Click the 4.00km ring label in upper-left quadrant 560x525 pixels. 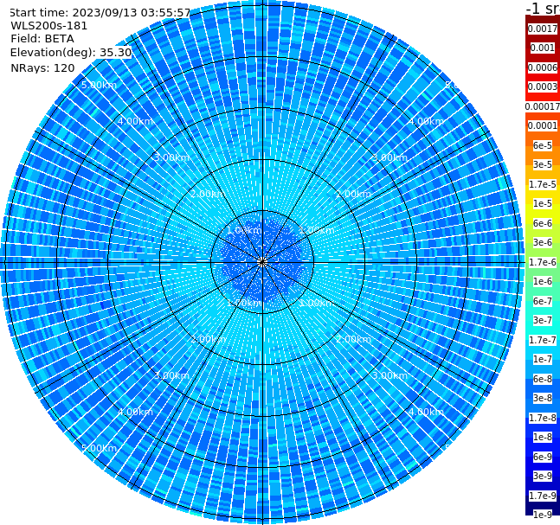(x=135, y=121)
